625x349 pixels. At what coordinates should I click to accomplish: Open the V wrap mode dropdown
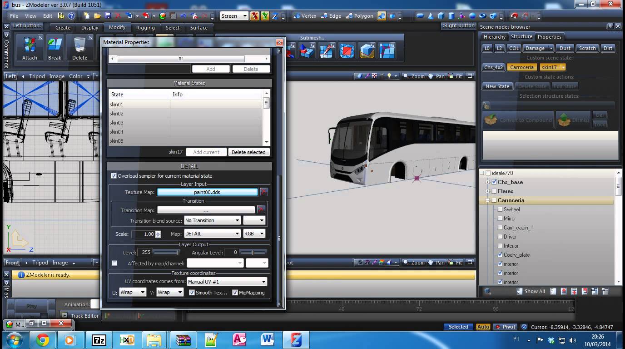169,292
